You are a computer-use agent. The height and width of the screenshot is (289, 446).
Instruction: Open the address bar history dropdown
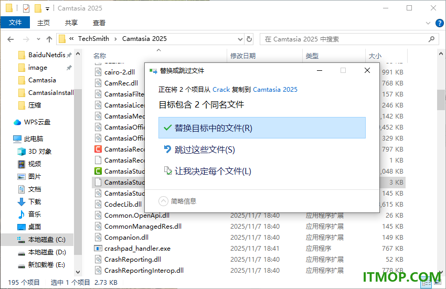[x=240, y=39]
